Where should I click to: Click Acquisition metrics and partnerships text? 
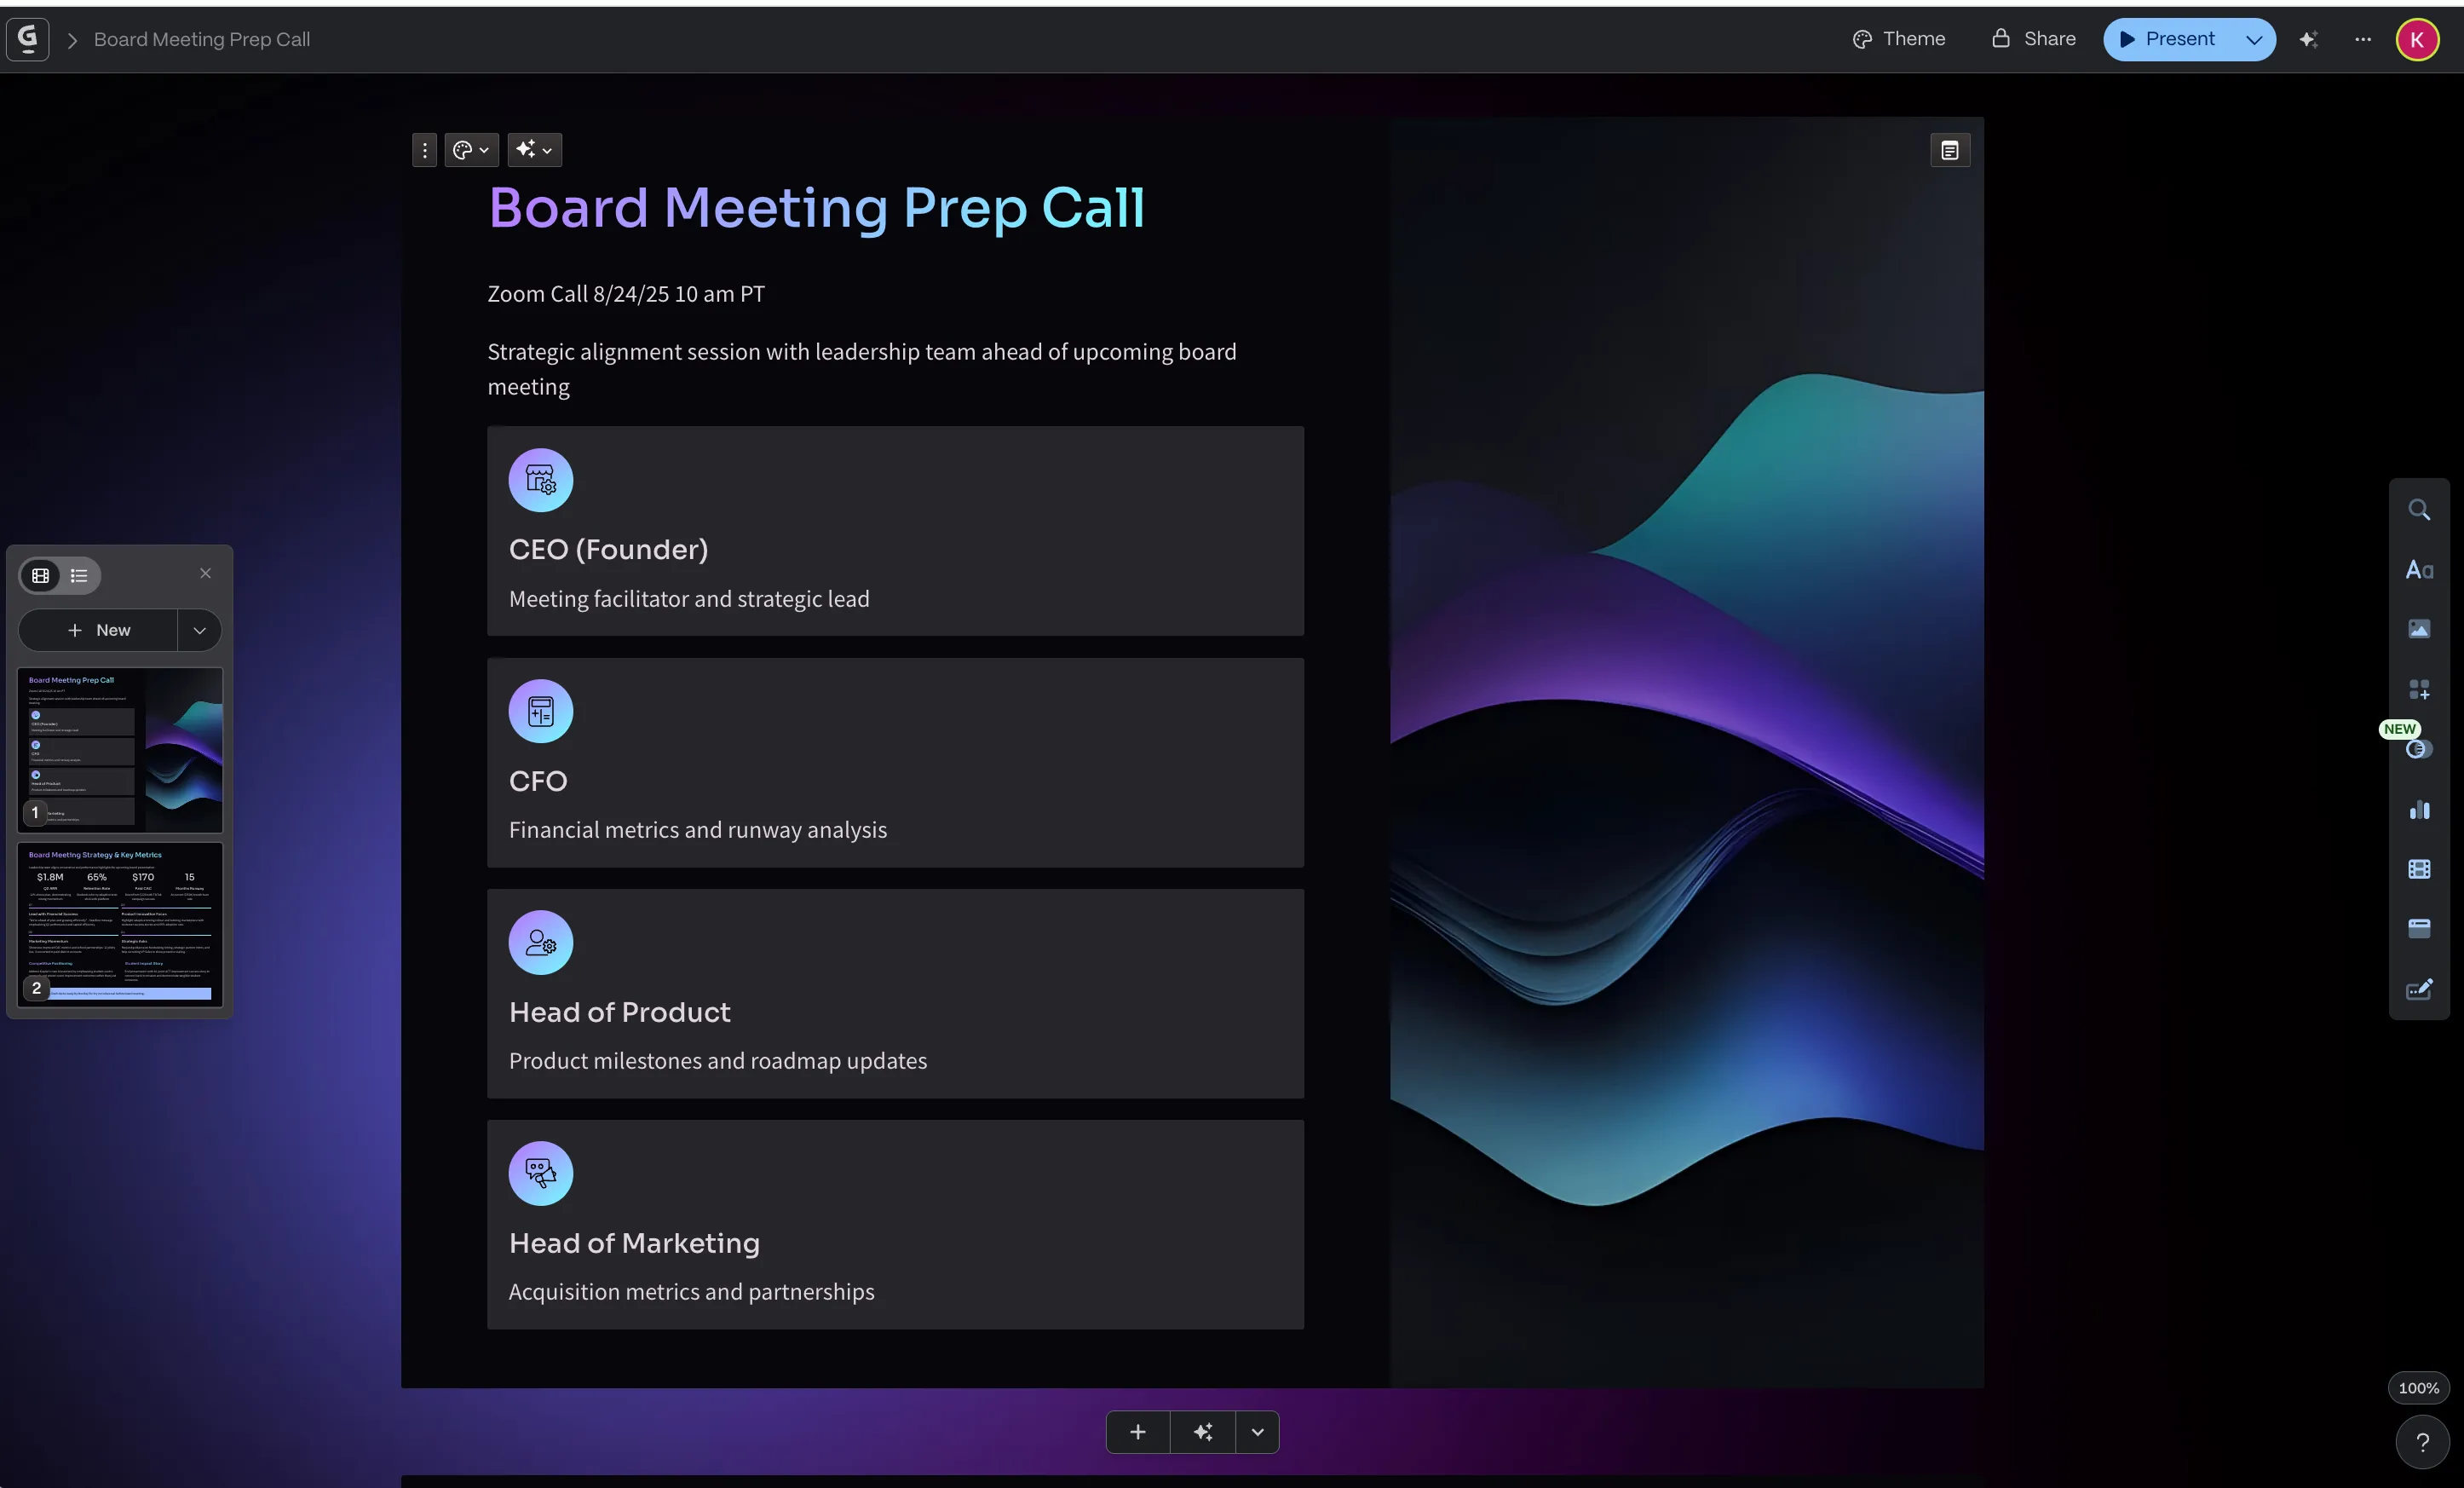691,1291
